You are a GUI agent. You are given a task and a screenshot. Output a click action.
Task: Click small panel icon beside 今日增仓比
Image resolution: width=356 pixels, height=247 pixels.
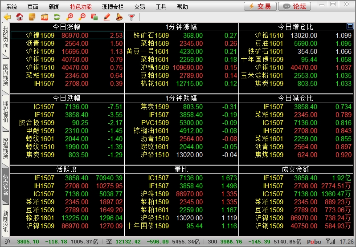(x=351, y=26)
